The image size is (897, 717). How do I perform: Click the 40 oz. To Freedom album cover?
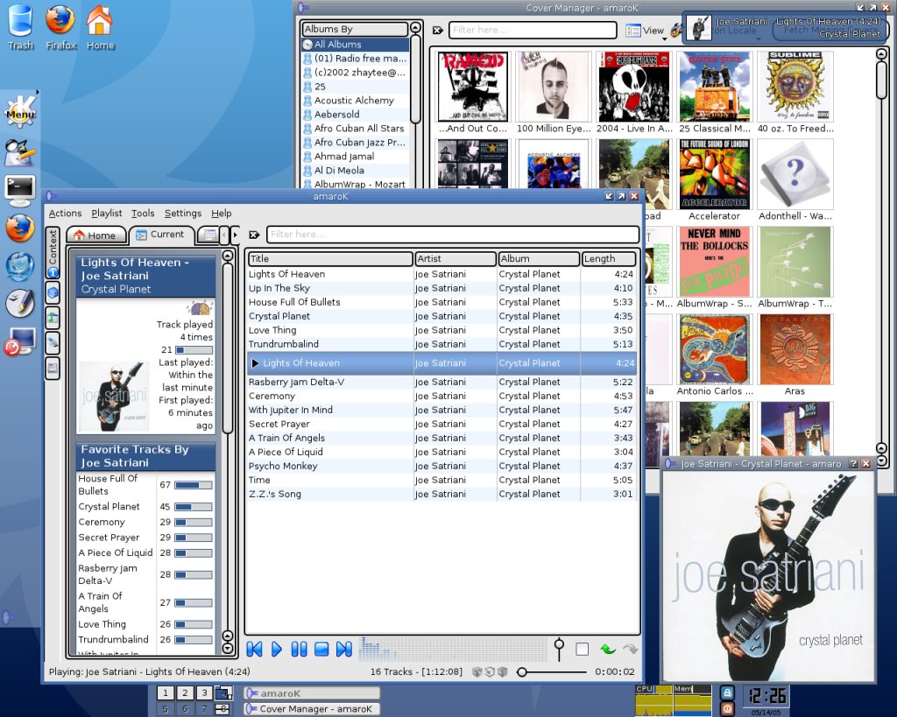(795, 86)
